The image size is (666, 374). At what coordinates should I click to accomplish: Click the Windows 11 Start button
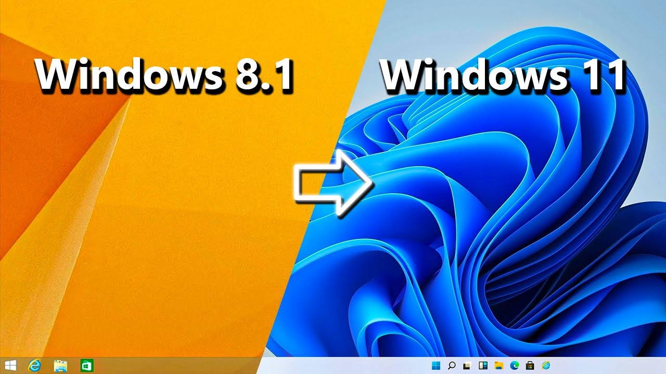coord(436,366)
